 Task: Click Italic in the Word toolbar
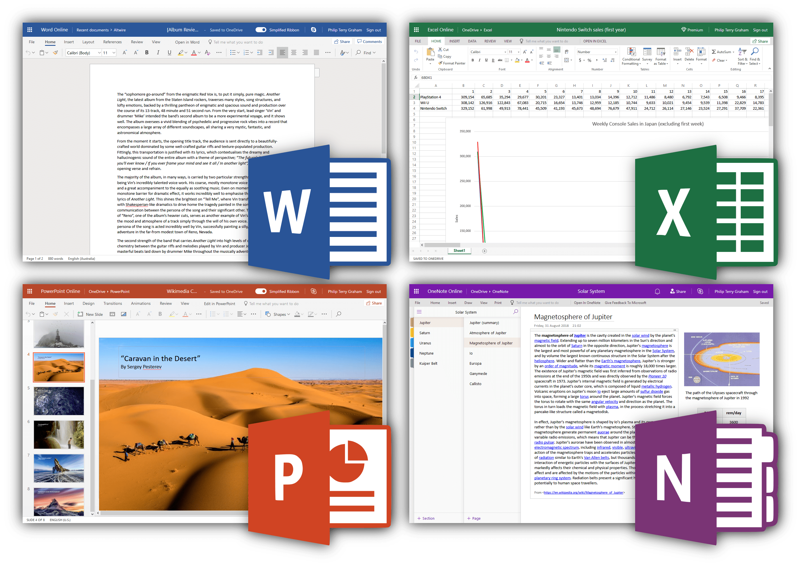(158, 53)
